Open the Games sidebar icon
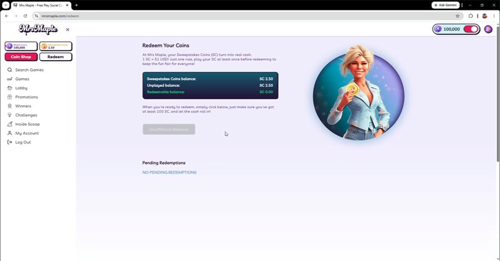This screenshot has height=261, width=500. [10, 79]
